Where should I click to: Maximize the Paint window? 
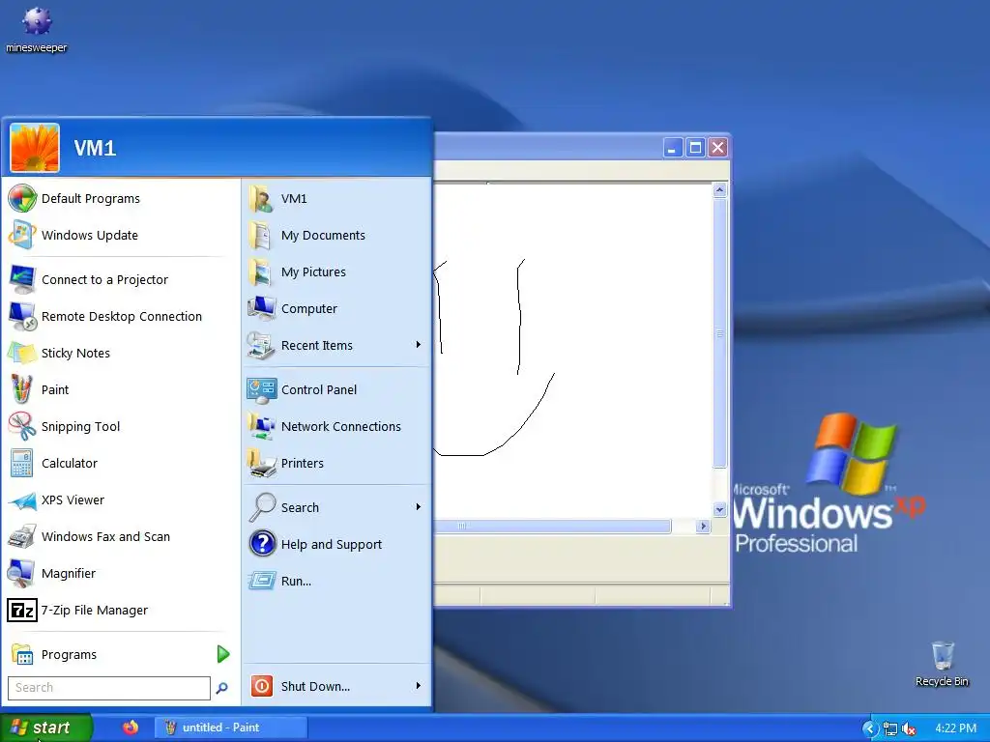pos(695,148)
